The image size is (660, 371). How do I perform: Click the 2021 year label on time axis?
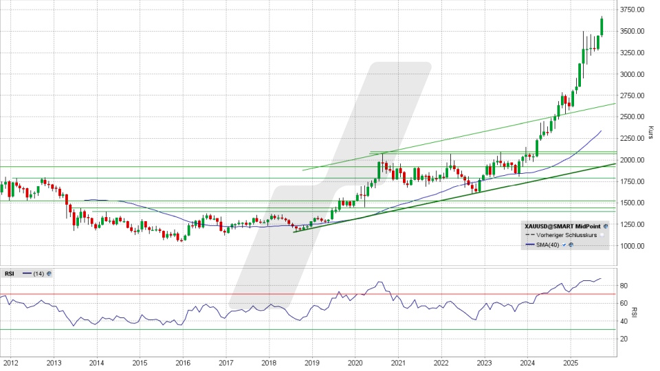[398, 363]
